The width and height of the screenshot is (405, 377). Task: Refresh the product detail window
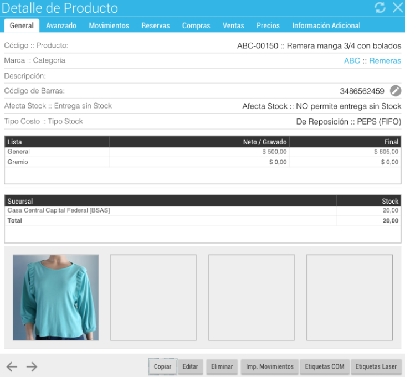[x=380, y=8]
